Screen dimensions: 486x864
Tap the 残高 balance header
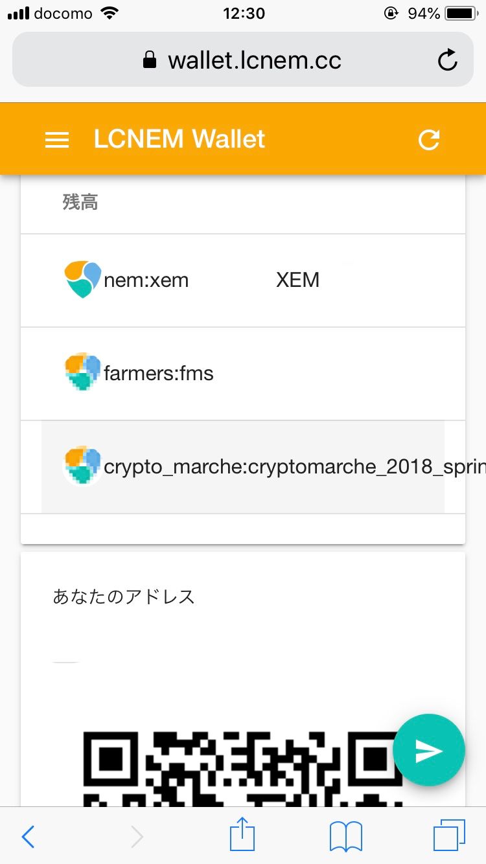80,202
